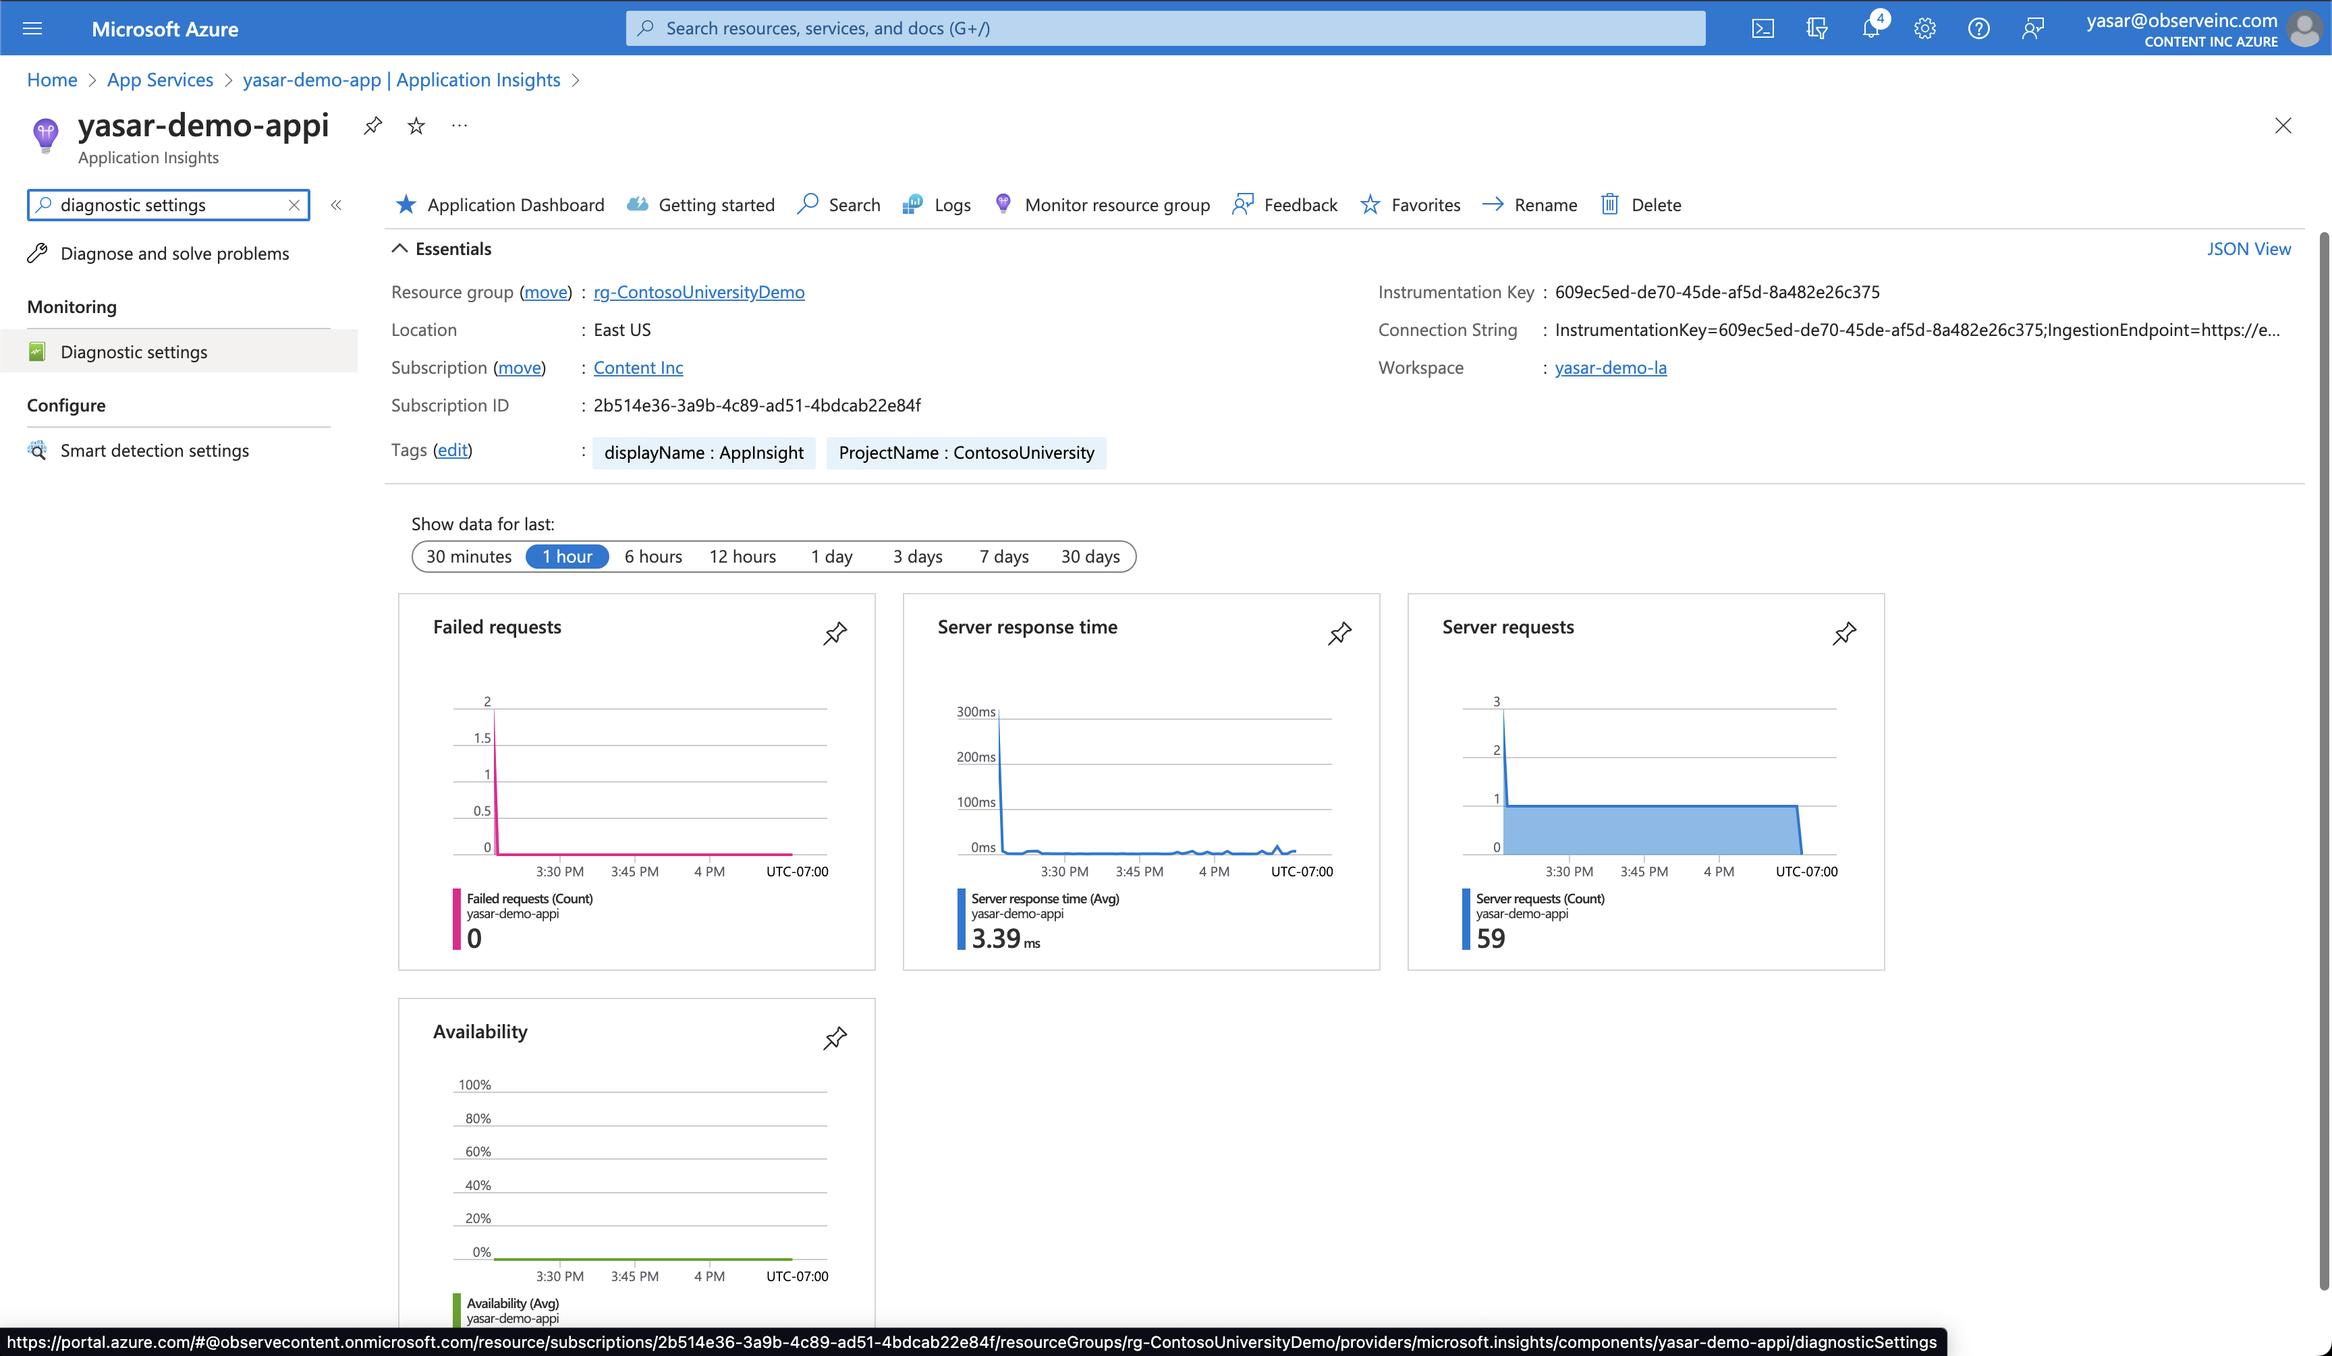The height and width of the screenshot is (1356, 2332).
Task: Open portal settings gear icon
Action: click(x=1925, y=29)
